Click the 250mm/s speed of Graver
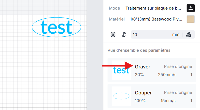Image resolution: width=200 pixels, height=110 pixels. point(167,74)
